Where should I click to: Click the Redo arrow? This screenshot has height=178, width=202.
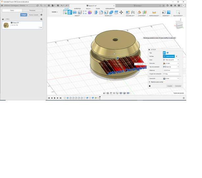click(x=66, y=5)
